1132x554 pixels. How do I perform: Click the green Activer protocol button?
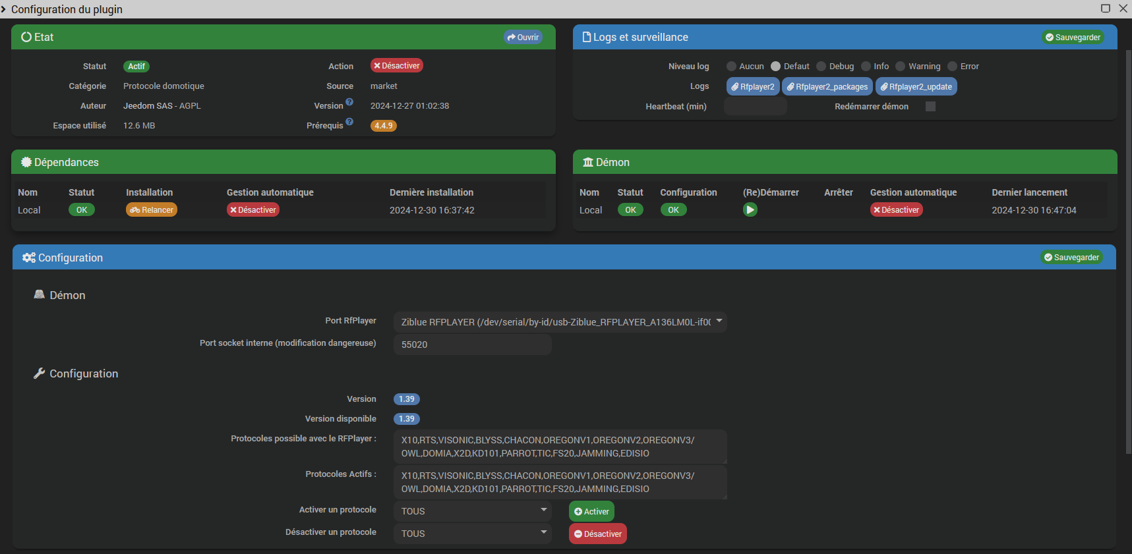pos(591,511)
